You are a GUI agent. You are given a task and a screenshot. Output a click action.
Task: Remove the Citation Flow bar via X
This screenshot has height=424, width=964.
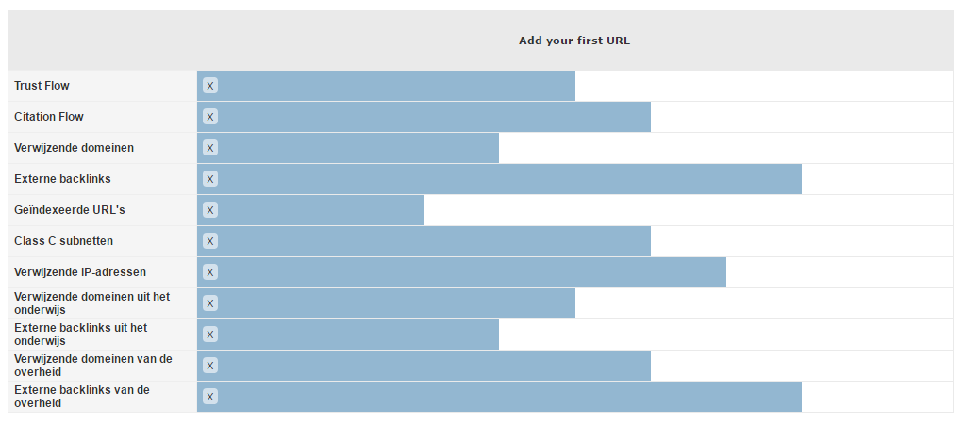[210, 117]
